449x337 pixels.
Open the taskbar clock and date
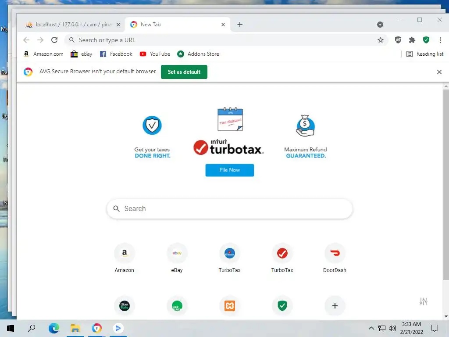coord(411,328)
